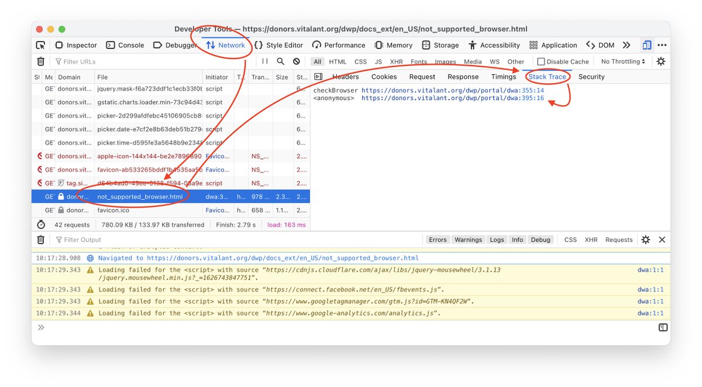This screenshot has height=387, width=702.
Task: Open the network search magnifier
Action: click(281, 61)
